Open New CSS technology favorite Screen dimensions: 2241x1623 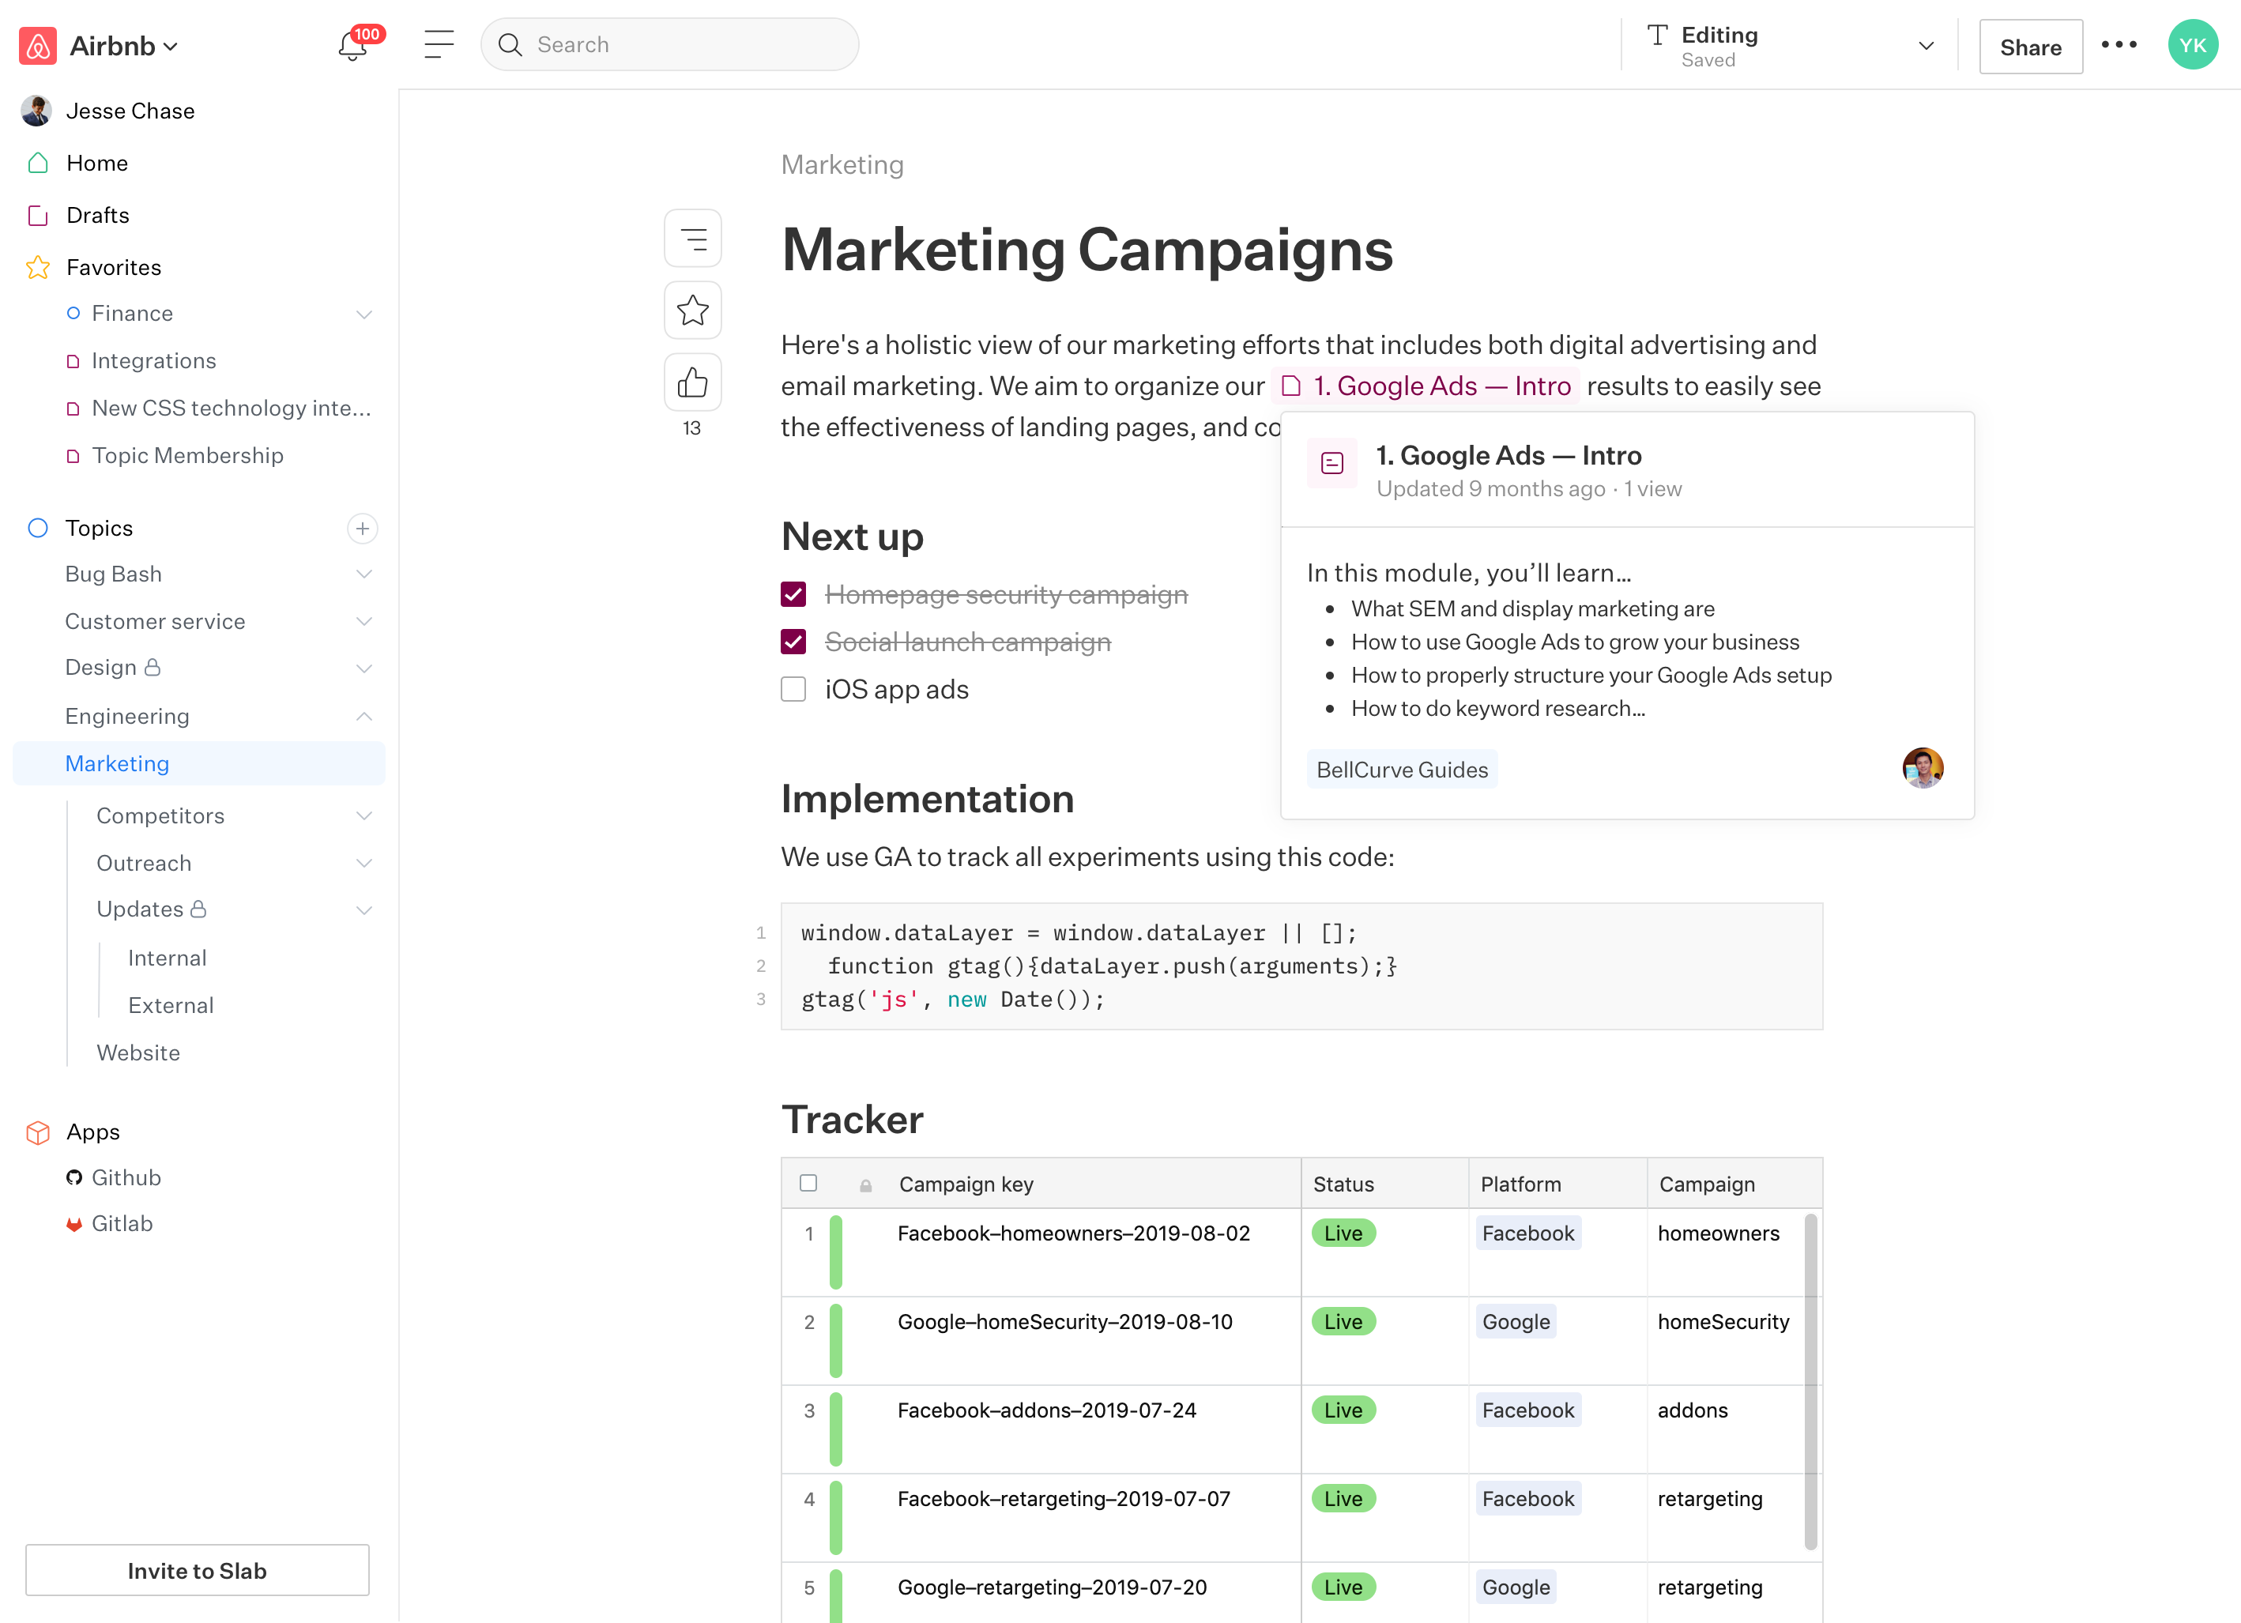tap(232, 408)
